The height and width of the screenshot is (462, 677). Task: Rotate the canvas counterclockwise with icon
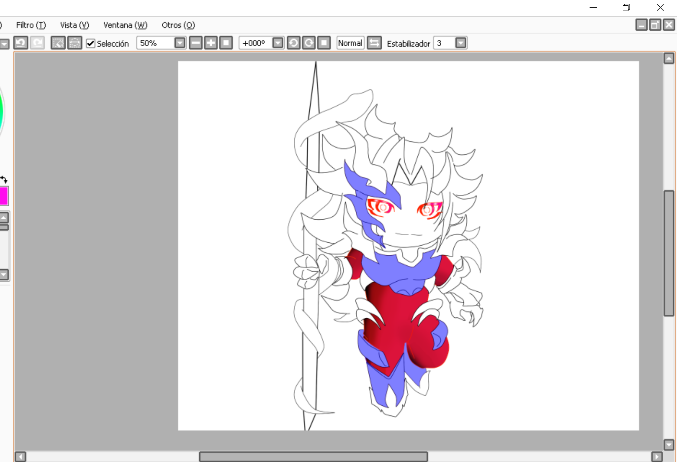pyautogui.click(x=294, y=43)
